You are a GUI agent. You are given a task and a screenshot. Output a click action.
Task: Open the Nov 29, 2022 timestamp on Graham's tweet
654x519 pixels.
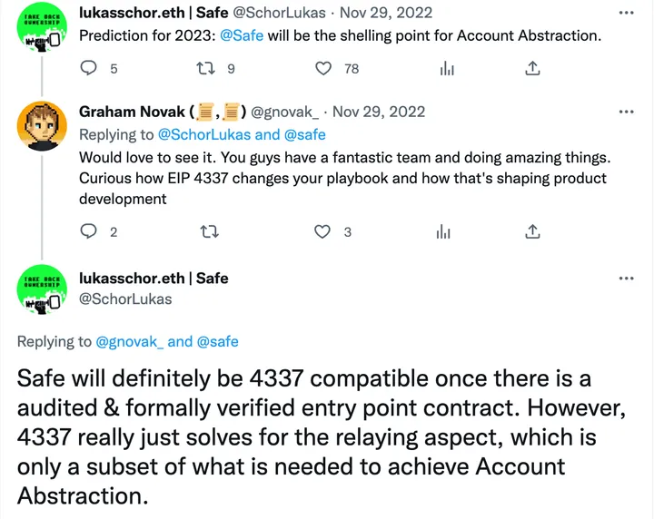coord(379,112)
